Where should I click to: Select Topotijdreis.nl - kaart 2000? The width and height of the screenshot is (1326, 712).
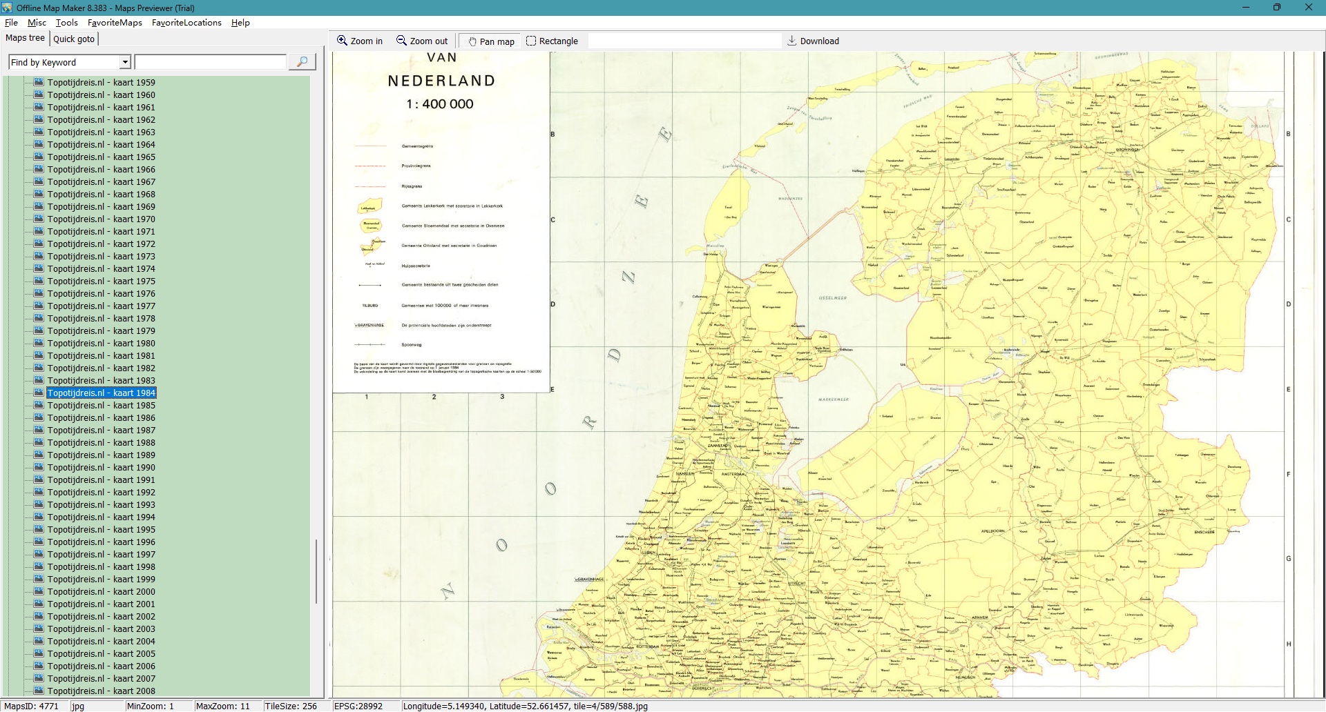click(101, 591)
